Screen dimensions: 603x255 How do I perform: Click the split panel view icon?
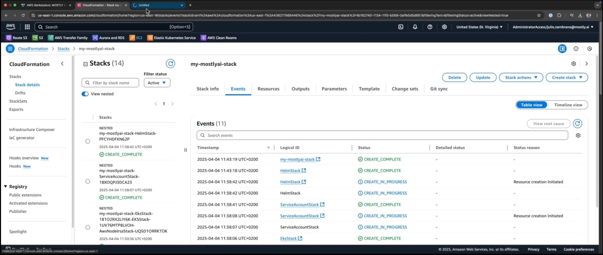pyautogui.click(x=562, y=49)
